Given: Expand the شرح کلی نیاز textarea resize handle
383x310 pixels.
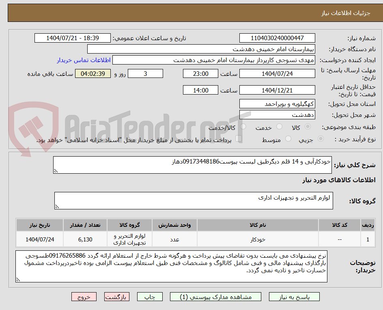Looking at the screenshot, I should (x=56, y=170).
